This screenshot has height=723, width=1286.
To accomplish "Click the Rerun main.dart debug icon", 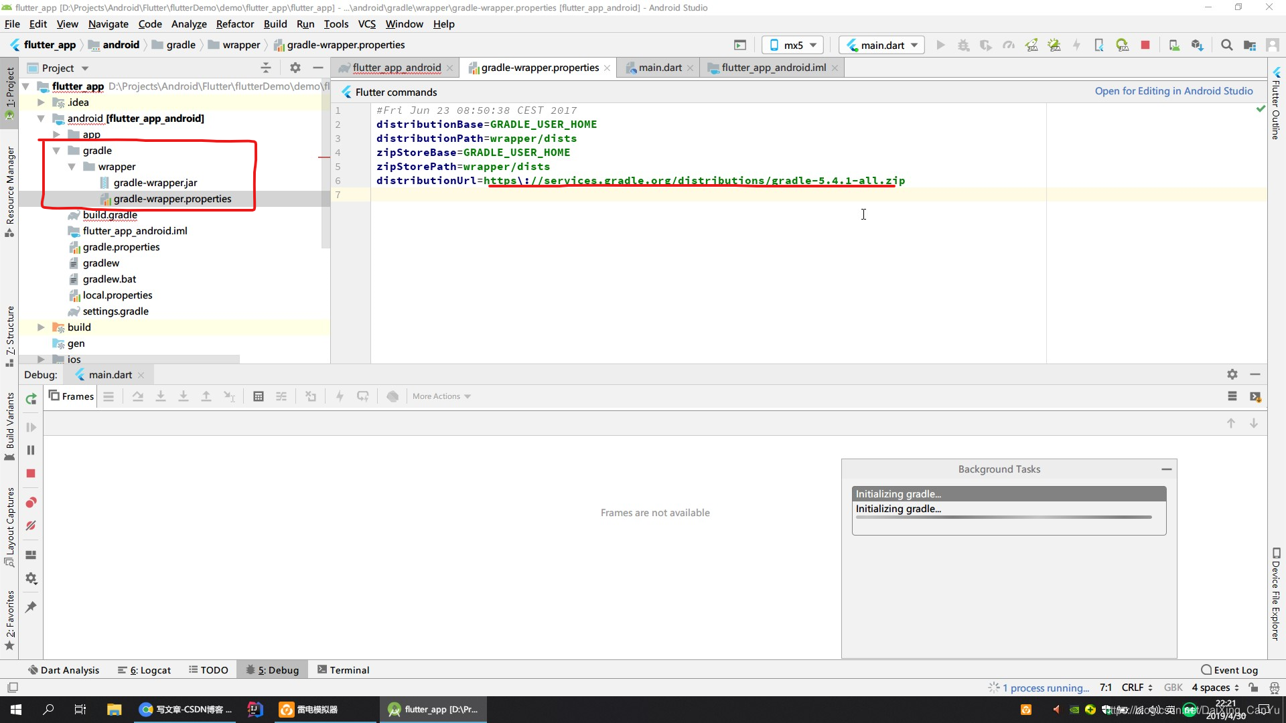I will (31, 399).
